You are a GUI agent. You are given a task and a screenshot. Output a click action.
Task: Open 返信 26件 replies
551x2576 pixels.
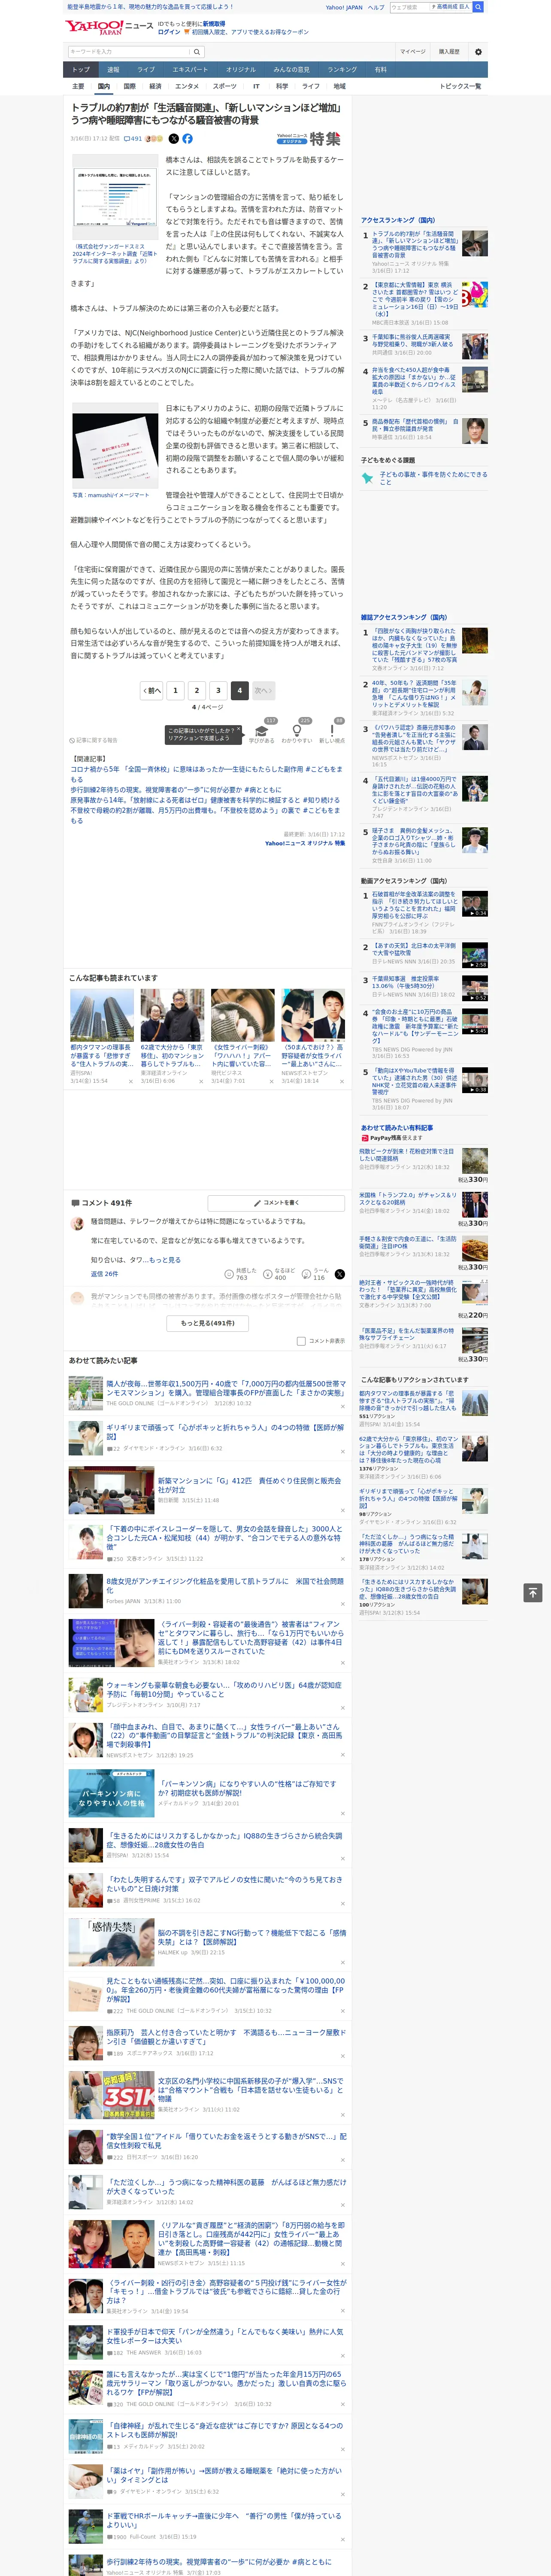coord(104,1274)
